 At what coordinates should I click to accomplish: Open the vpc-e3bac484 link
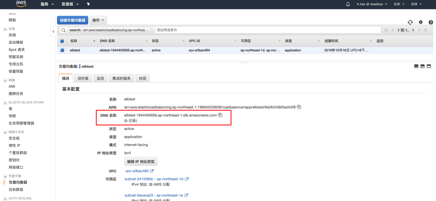137,171
